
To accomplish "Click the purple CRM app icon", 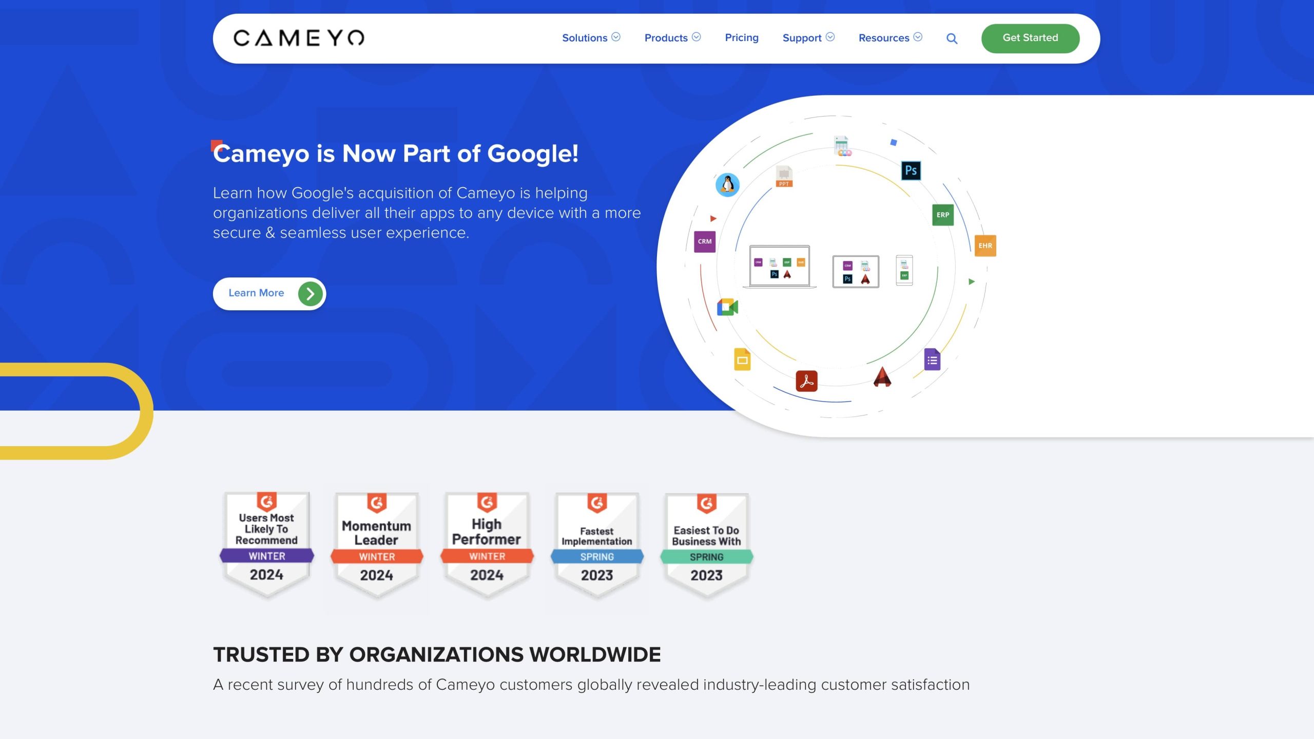I will (704, 242).
